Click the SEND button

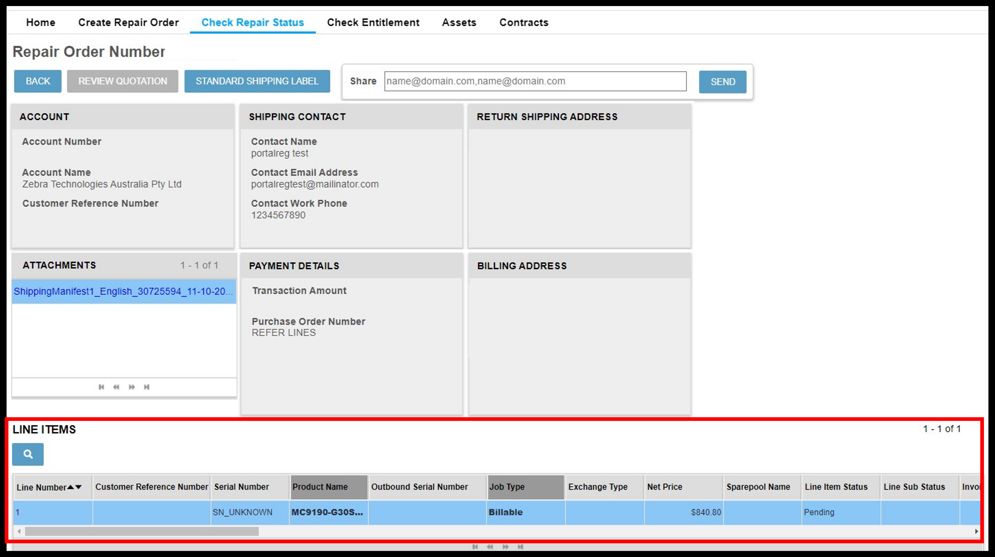tap(722, 81)
